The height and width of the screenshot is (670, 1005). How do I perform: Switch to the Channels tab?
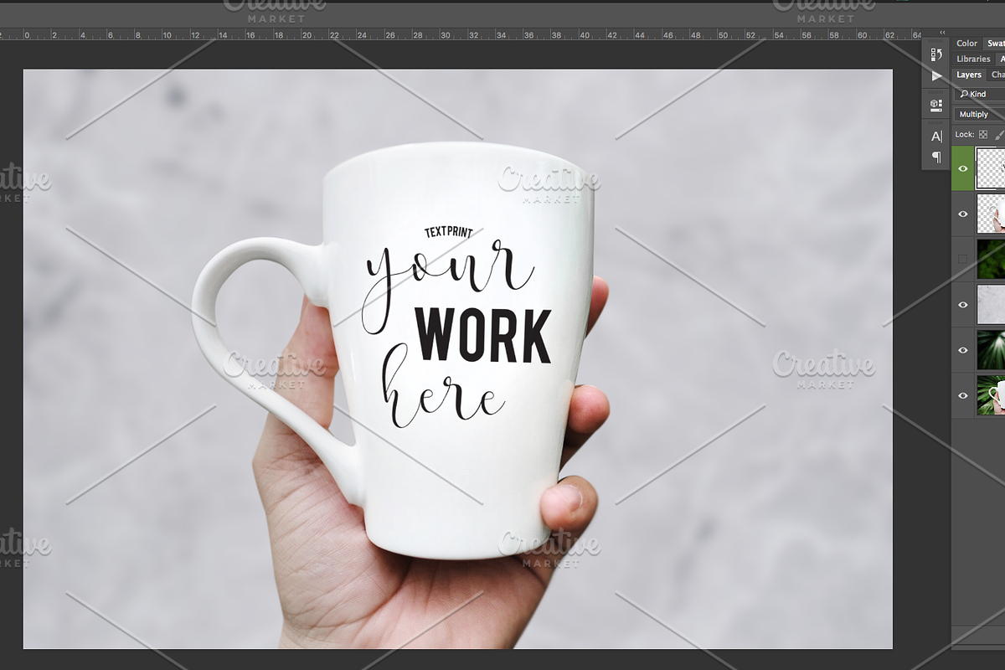pos(999,75)
